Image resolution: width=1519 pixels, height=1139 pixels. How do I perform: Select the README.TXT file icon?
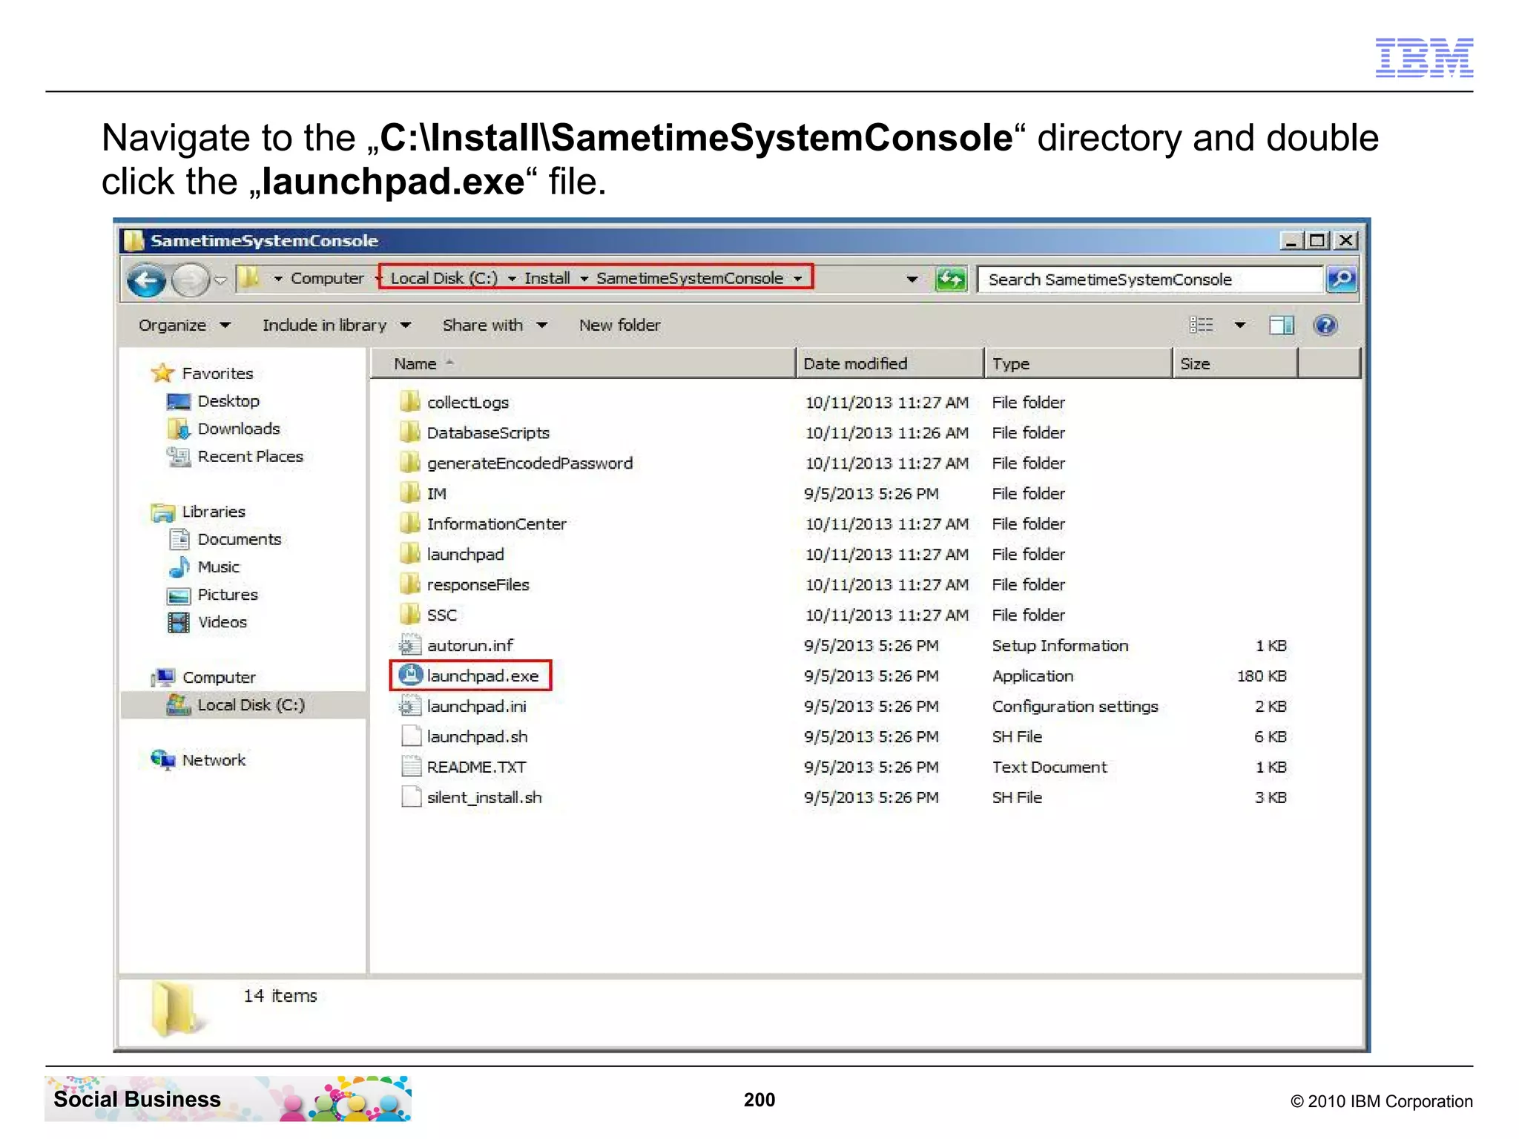(x=410, y=767)
